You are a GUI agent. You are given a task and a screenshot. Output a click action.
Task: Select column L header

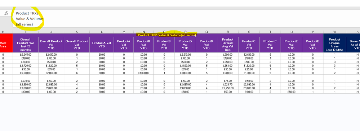[x=102, y=32]
